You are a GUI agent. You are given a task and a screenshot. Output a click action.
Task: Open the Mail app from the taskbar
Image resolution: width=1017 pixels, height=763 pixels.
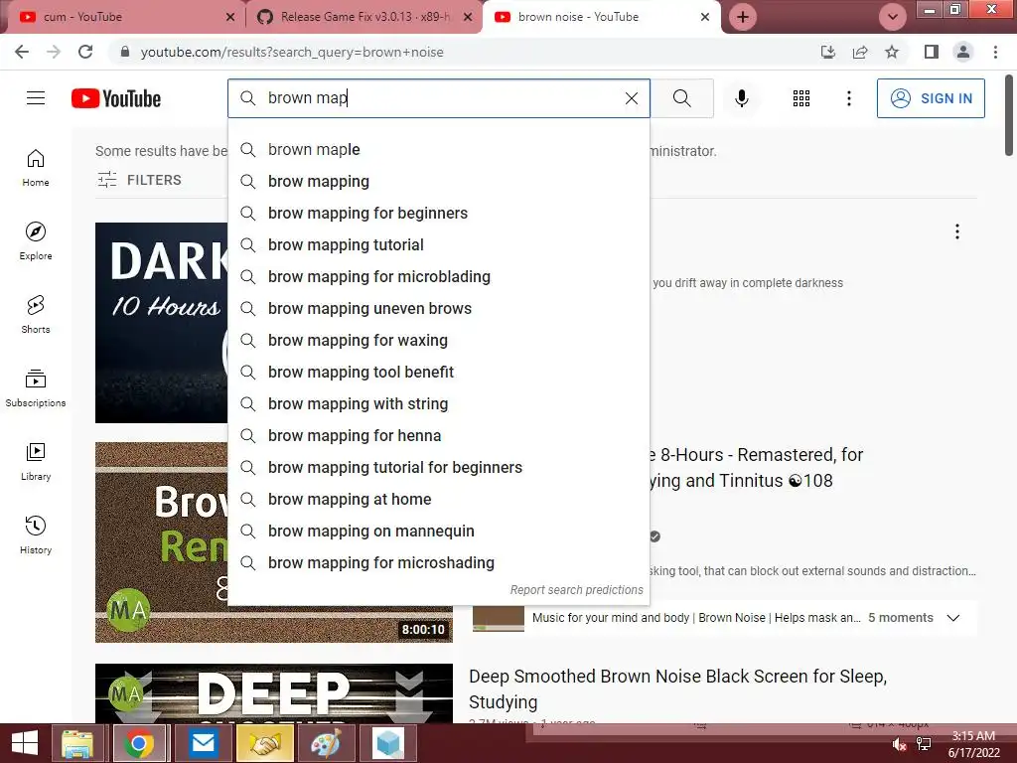click(203, 743)
